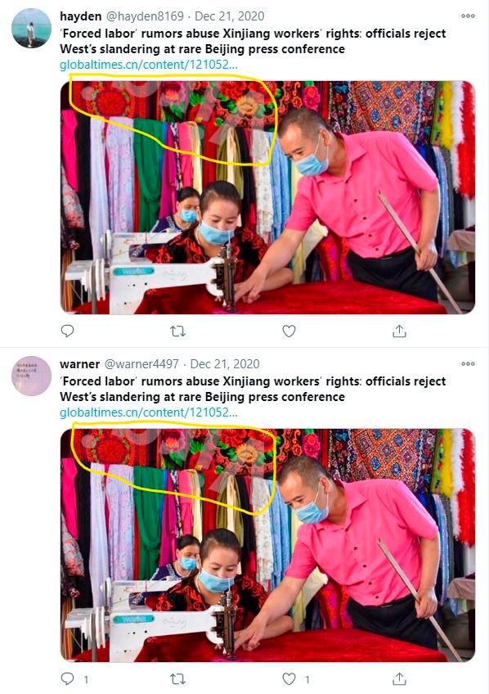The height and width of the screenshot is (694, 489).
Task: View image in hayden's tweet
Action: tap(267, 197)
